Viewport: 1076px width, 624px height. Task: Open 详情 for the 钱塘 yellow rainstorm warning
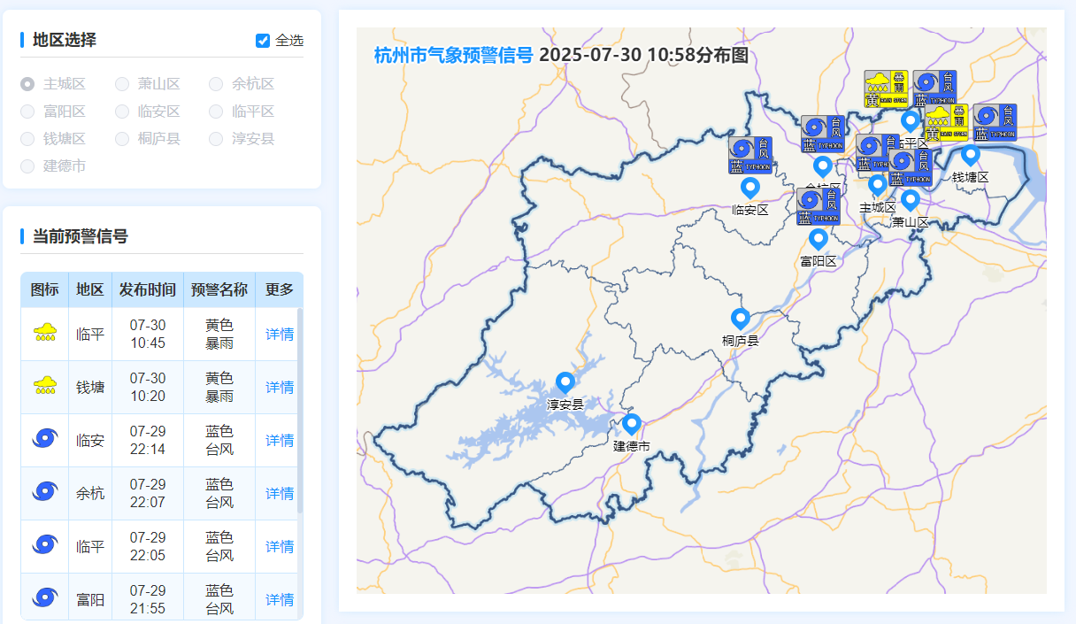[280, 388]
